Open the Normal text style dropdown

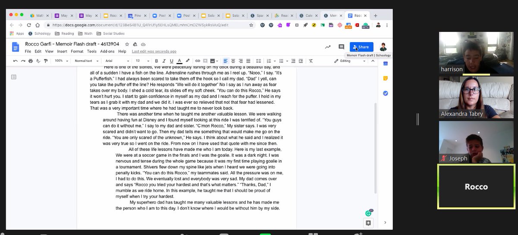[86, 61]
